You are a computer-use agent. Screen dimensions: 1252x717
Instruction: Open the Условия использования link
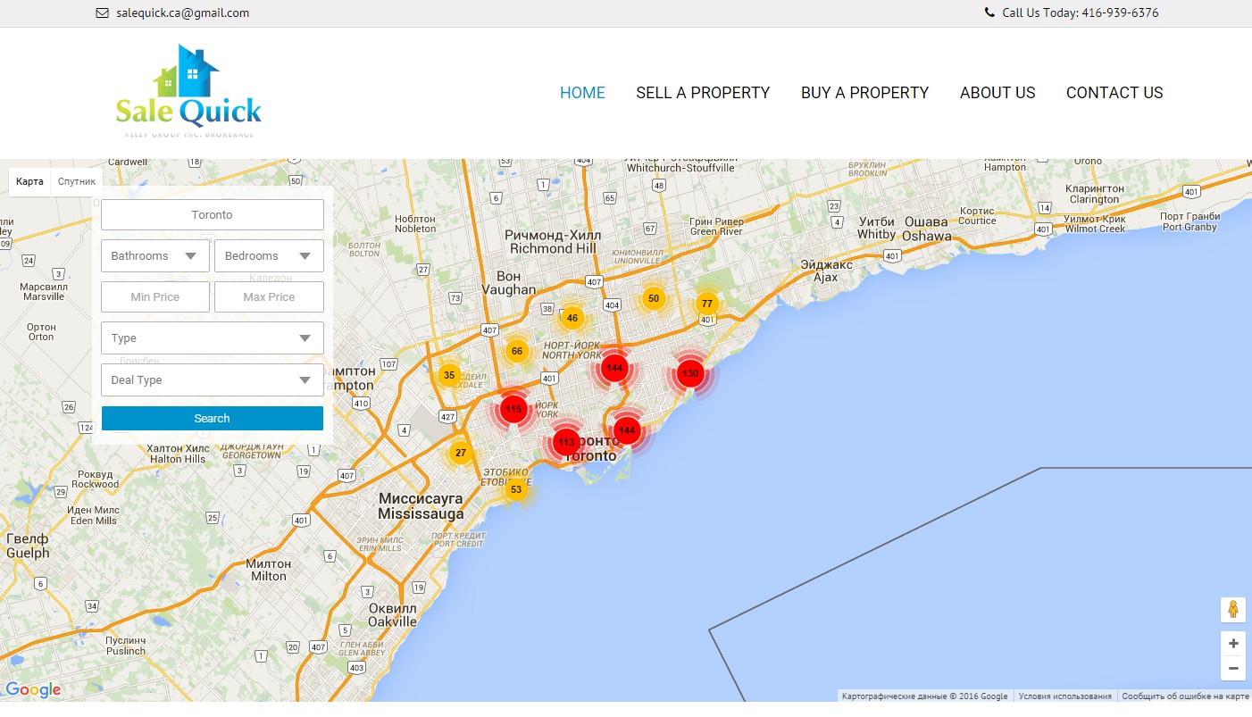tap(1065, 696)
